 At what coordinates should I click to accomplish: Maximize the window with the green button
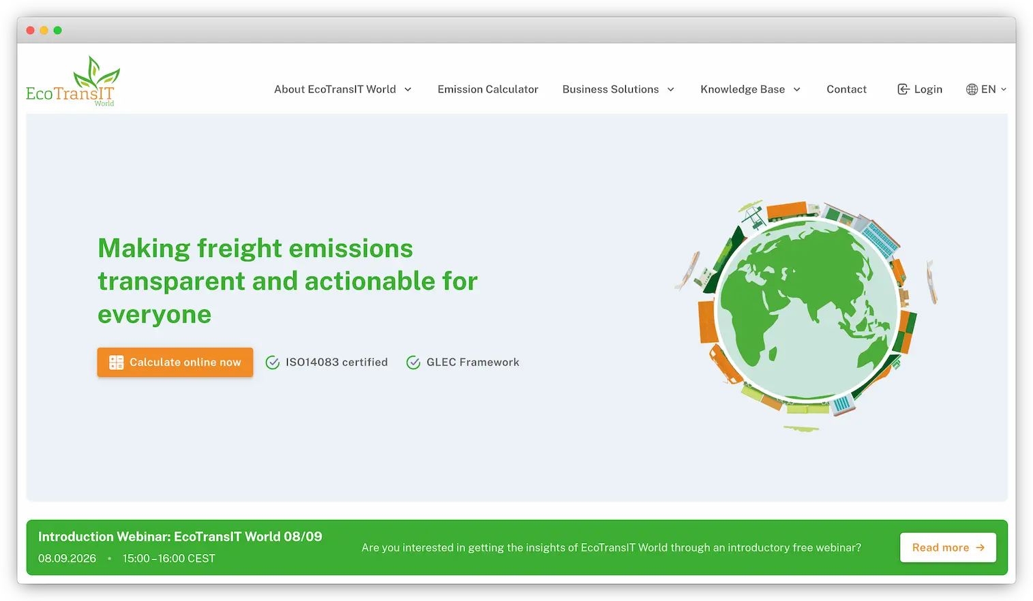[x=57, y=30]
